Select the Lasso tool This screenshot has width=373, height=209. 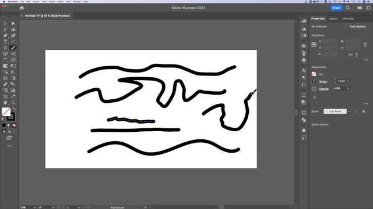point(13,30)
